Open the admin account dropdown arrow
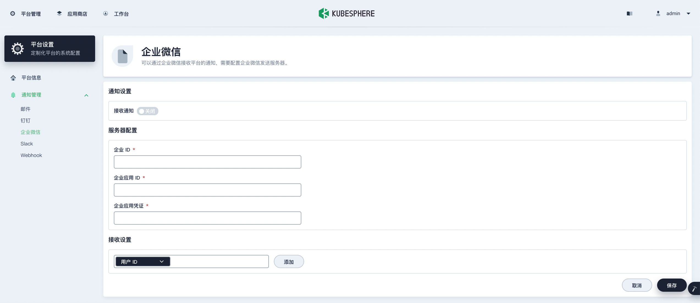The height and width of the screenshot is (303, 700). tap(688, 13)
